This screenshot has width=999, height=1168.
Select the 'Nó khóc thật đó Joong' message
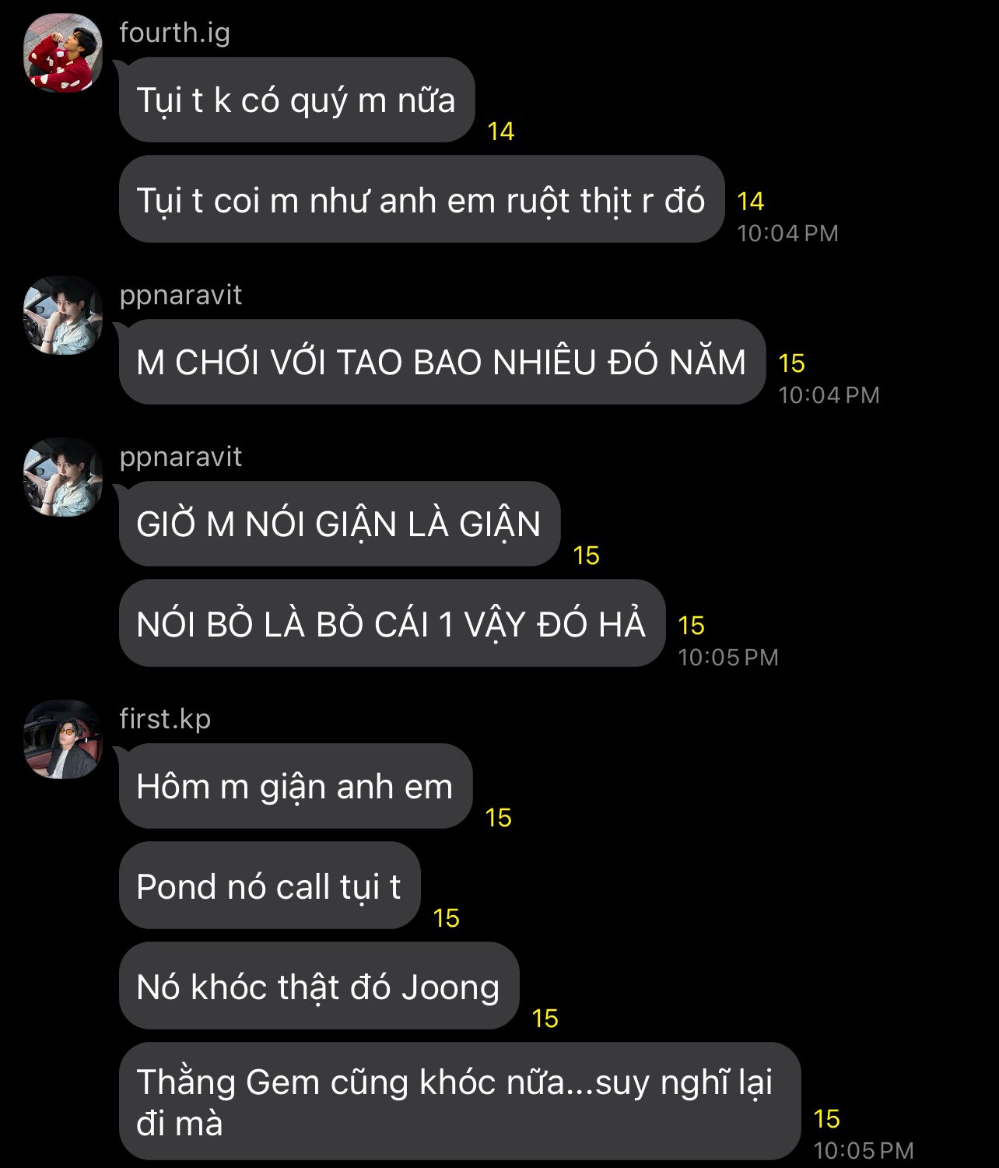point(319,986)
